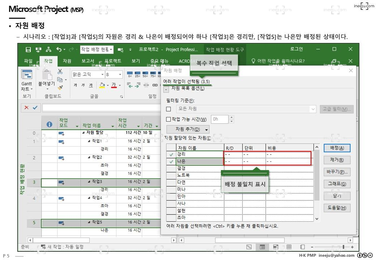Click organization hierarchy icon in quick access toolbar
376x260 pixels.
(x=49, y=49)
